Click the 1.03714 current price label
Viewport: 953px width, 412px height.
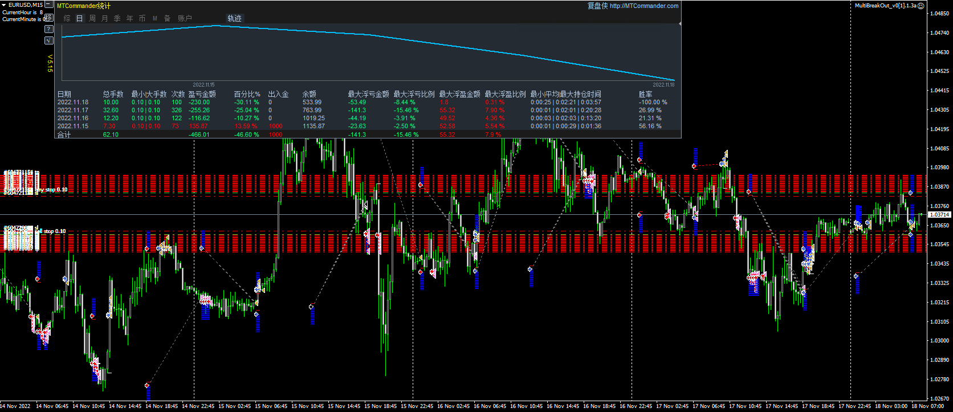click(x=939, y=215)
